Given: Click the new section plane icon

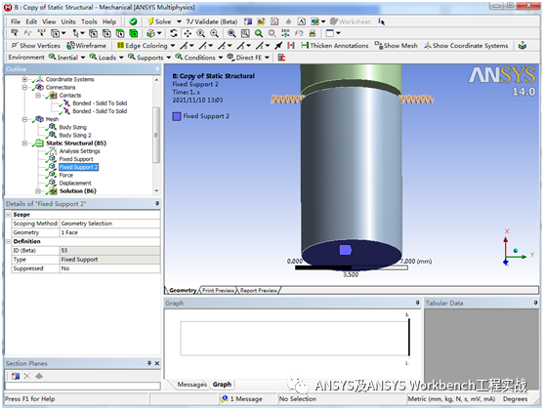Looking at the screenshot, I should pyautogui.click(x=16, y=376).
